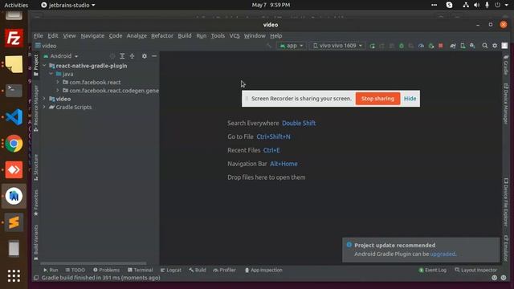514x289 pixels.
Task: Open Project panel options gear
Action: tap(145, 56)
